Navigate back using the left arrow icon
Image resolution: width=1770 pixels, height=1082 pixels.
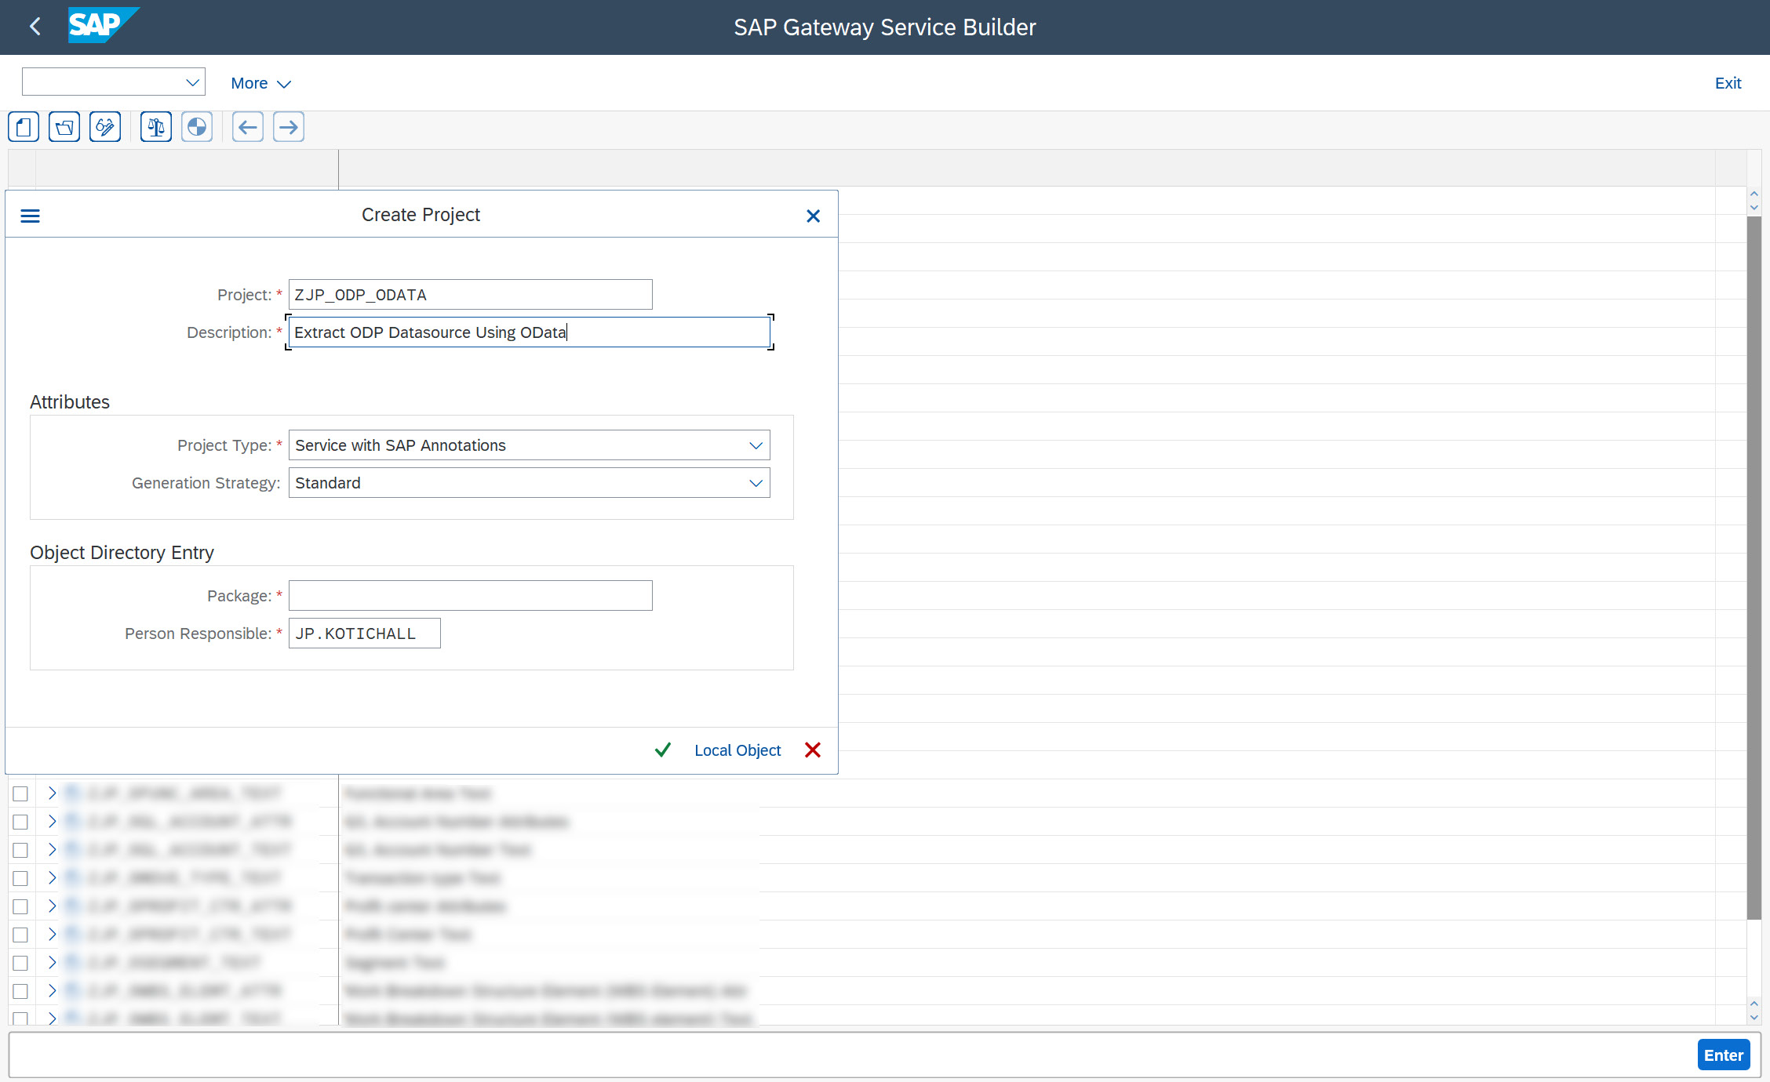pyautogui.click(x=247, y=126)
